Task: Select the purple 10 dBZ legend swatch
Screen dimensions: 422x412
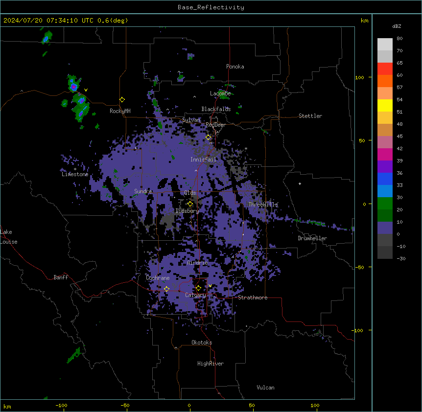Action: pos(385,228)
